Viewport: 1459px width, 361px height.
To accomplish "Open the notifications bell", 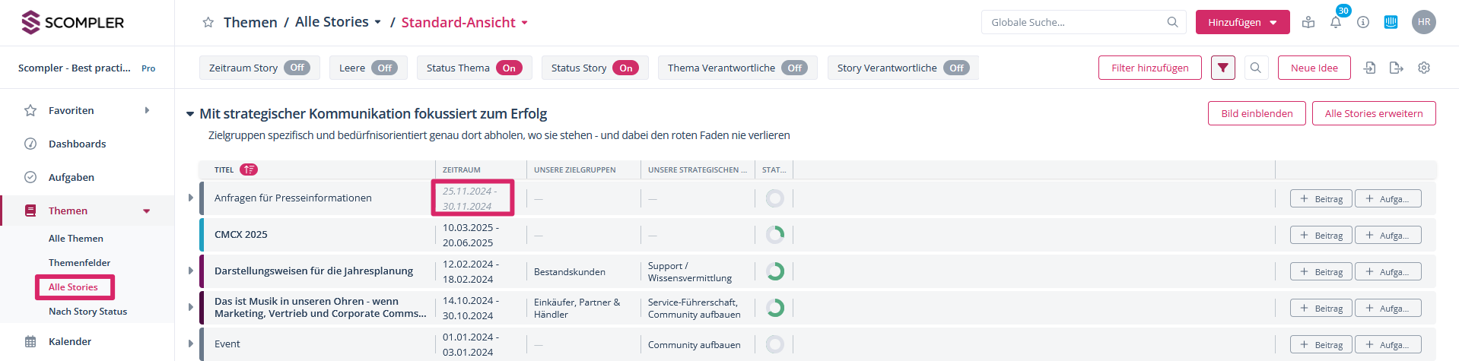I will coord(1335,23).
